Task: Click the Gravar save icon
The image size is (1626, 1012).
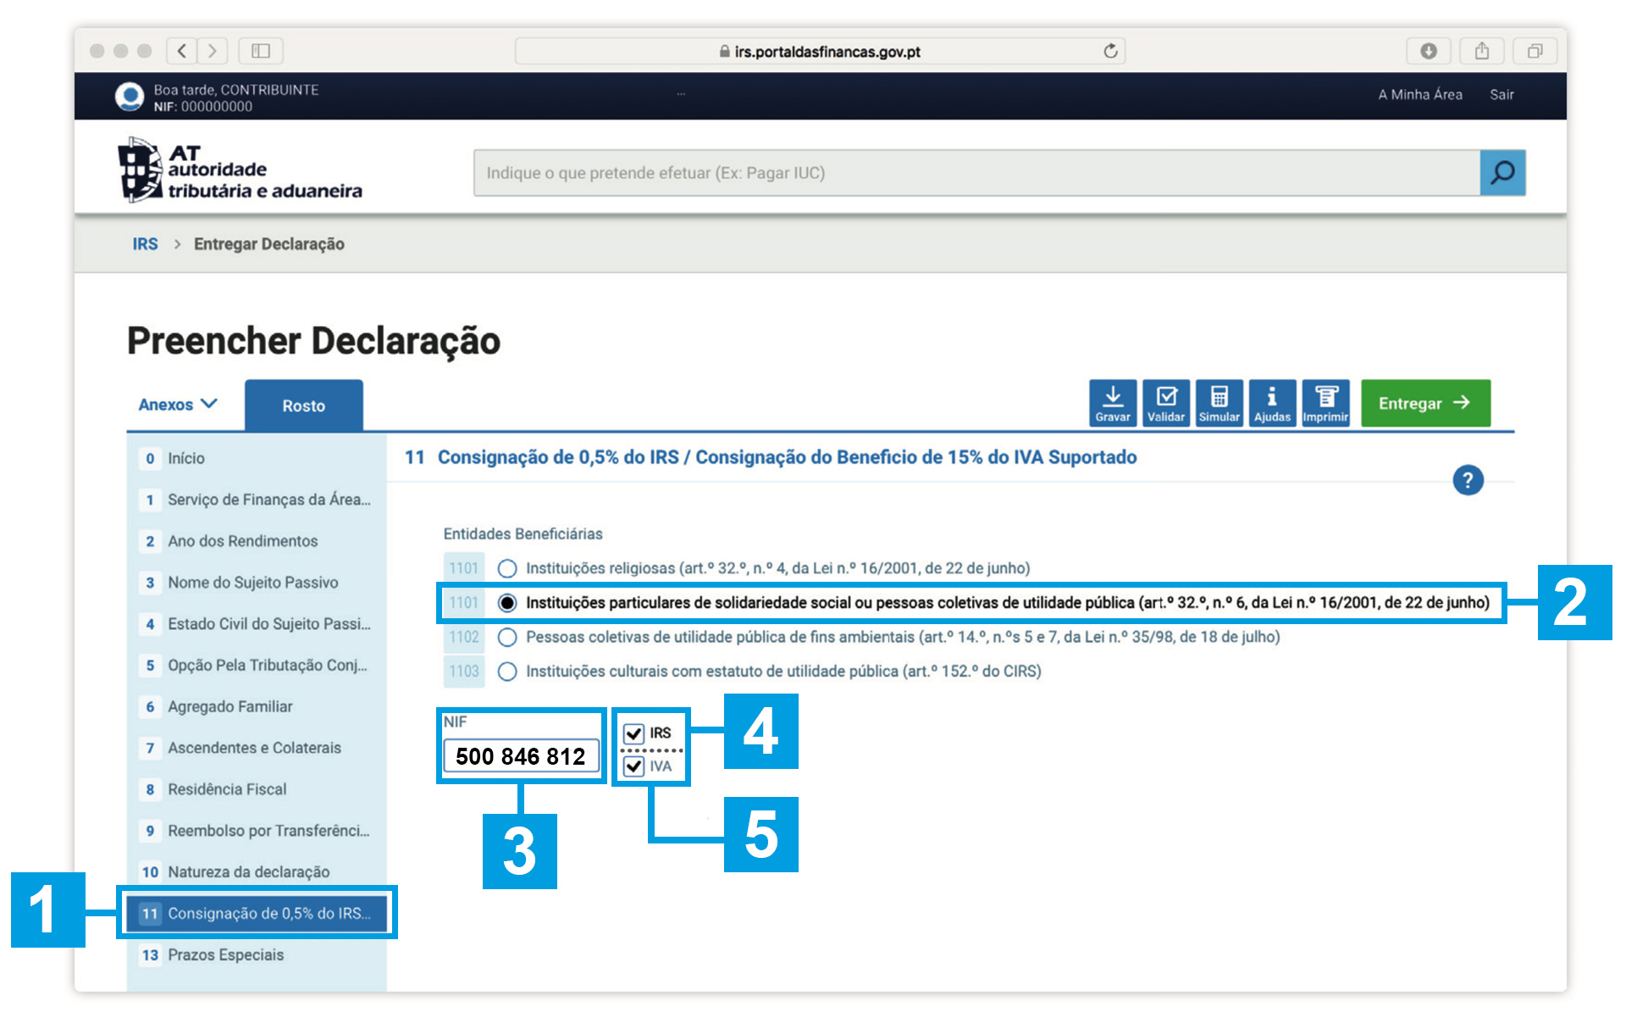Action: pos(1112,403)
